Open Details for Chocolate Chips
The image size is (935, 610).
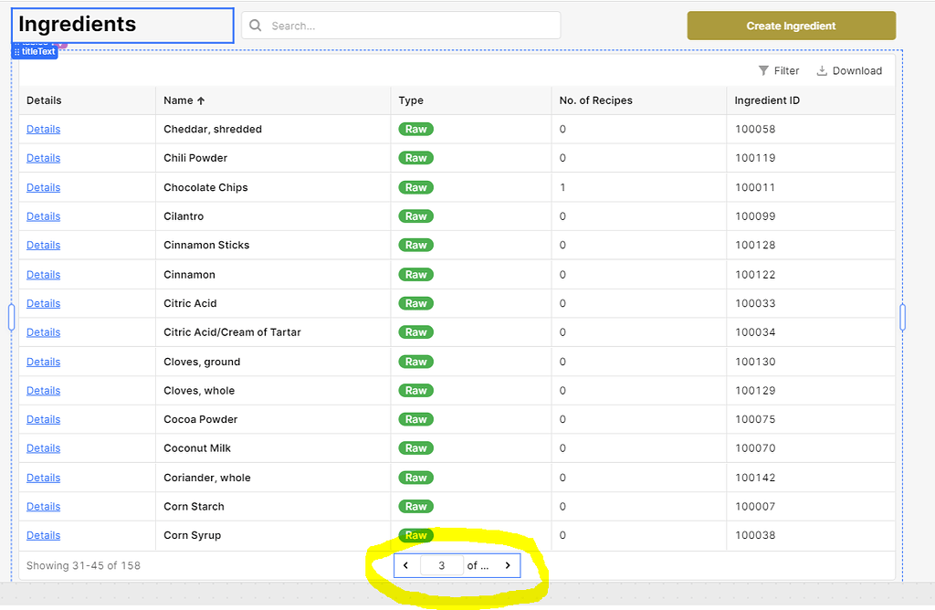click(43, 187)
